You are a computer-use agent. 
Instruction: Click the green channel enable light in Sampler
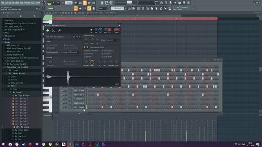tap(91, 30)
